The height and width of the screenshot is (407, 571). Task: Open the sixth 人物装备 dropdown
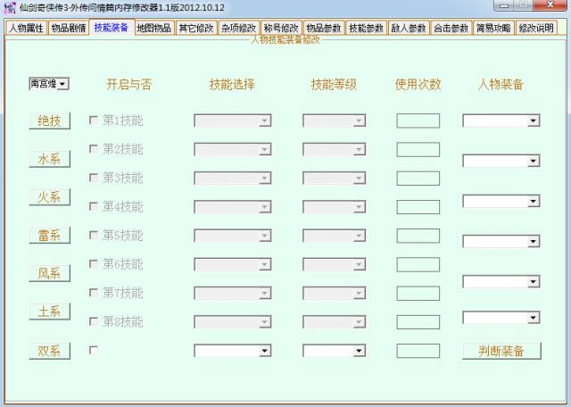(501, 318)
